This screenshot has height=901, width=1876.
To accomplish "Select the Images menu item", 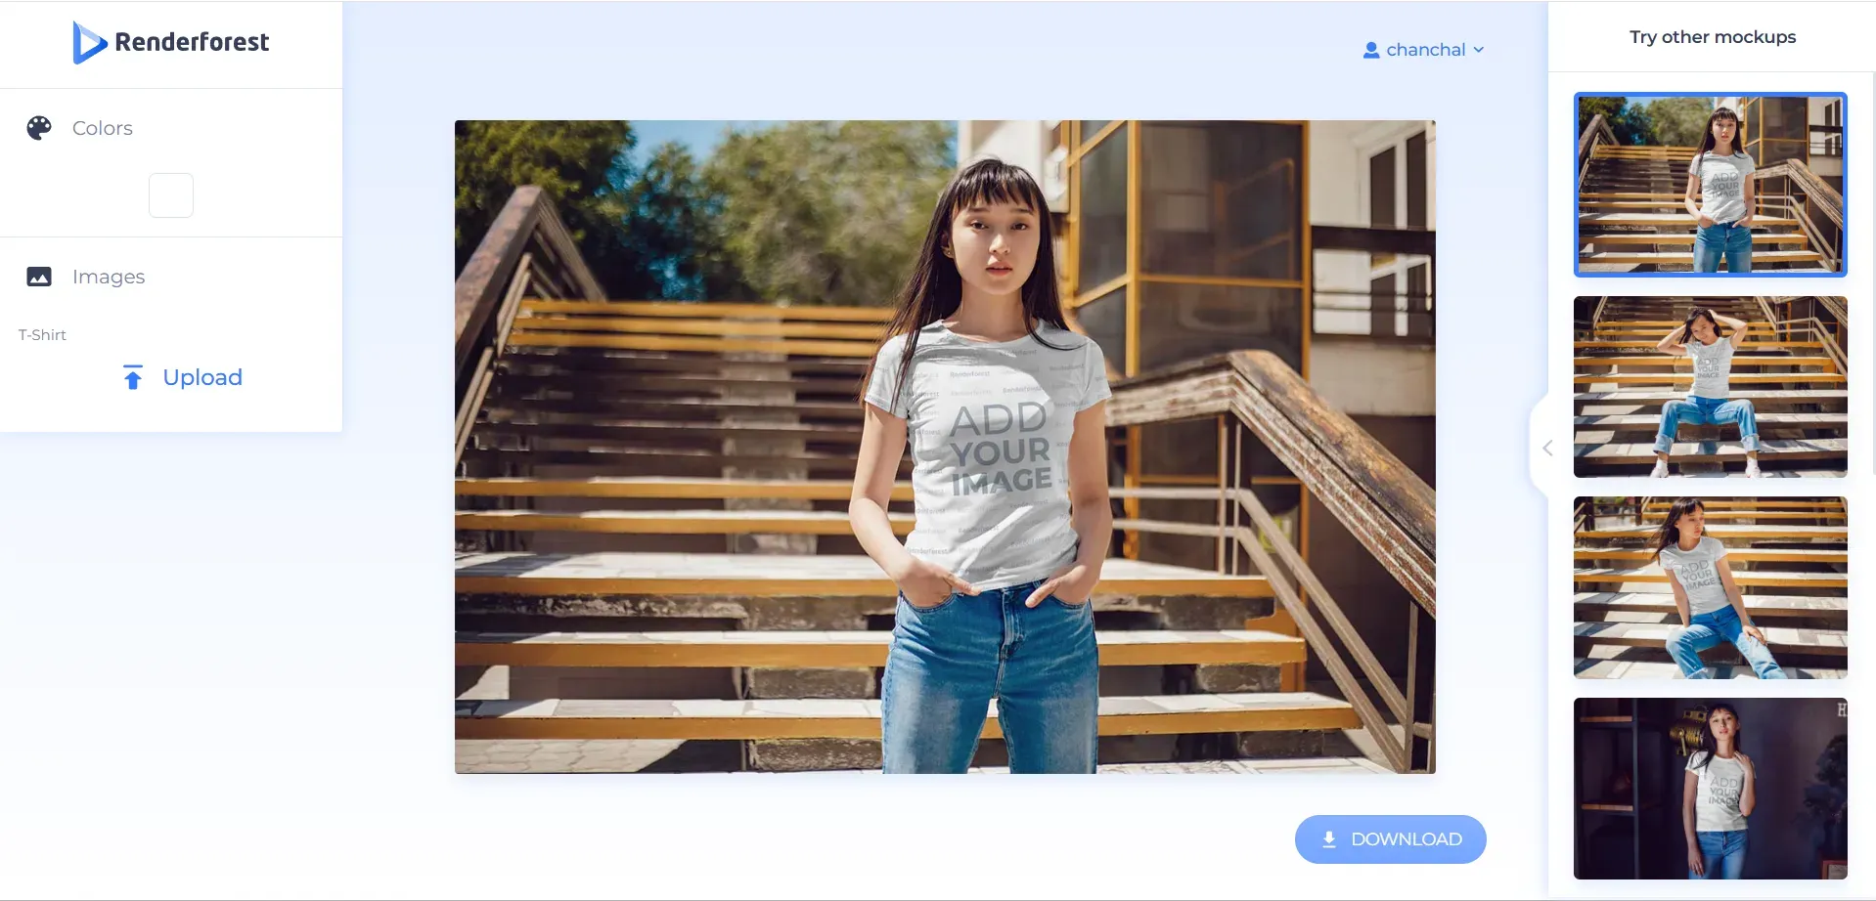I will tap(108, 276).
